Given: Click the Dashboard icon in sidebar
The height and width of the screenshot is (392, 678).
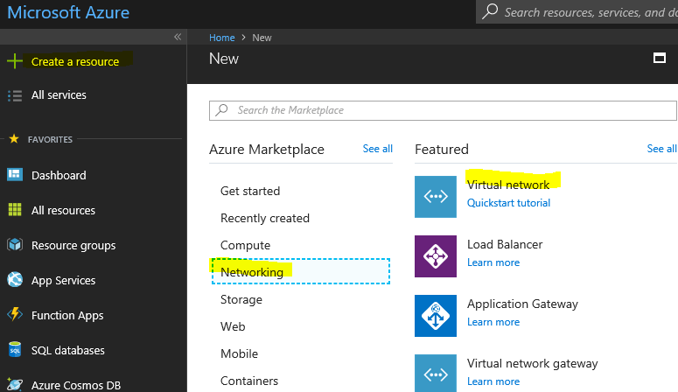Looking at the screenshot, I should coord(15,175).
